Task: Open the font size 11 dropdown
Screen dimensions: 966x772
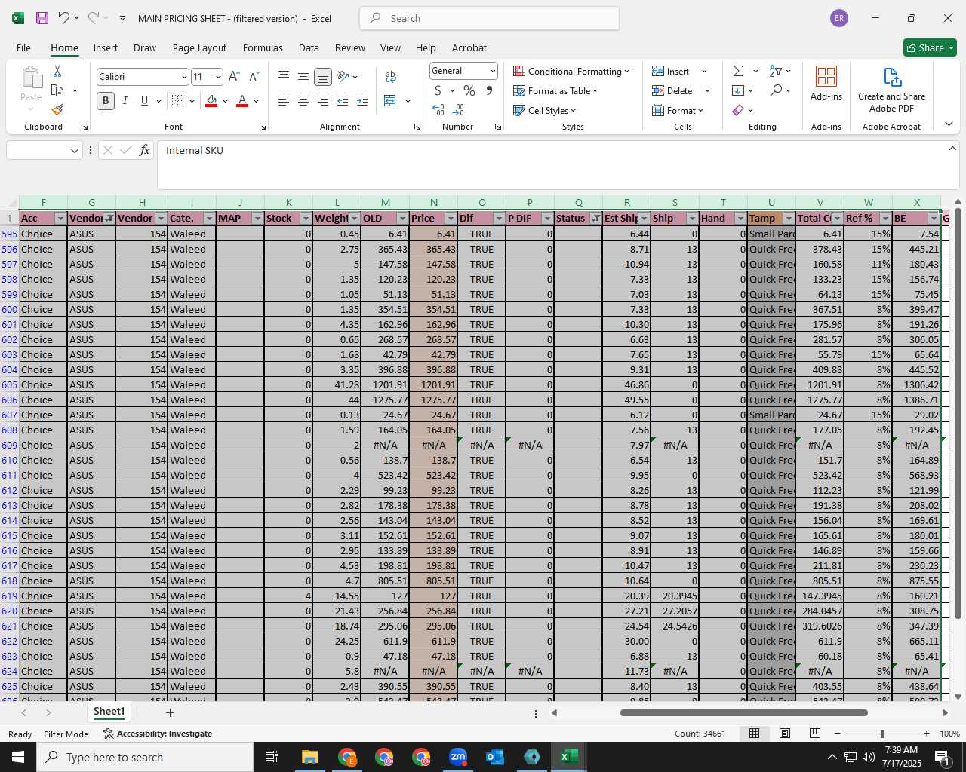Action: point(218,77)
